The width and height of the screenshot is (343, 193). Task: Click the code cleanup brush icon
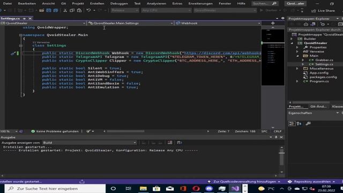(x=88, y=131)
